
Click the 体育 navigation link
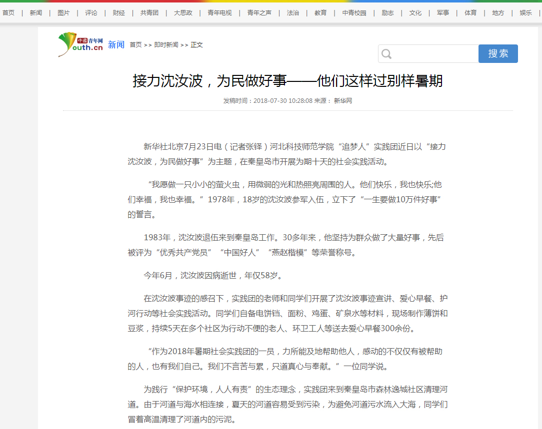[470, 13]
